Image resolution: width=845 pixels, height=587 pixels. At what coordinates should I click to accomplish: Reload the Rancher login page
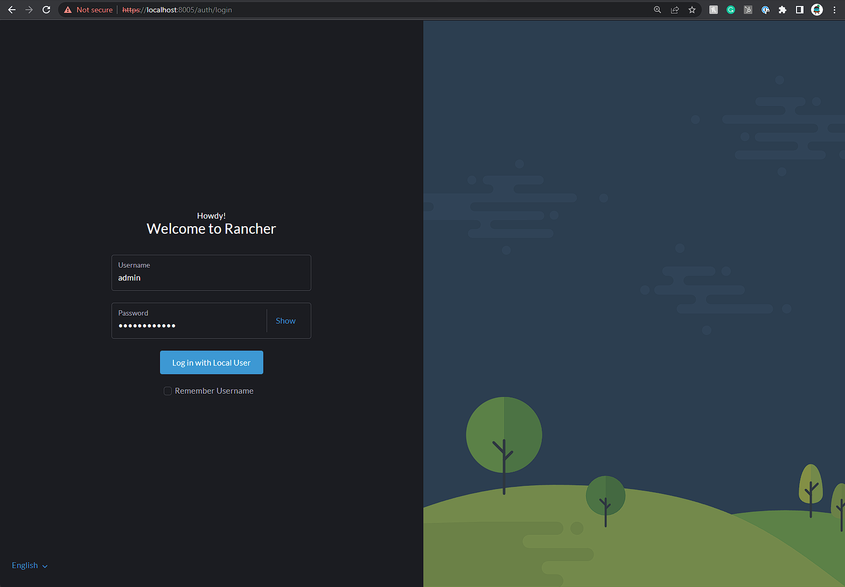46,10
